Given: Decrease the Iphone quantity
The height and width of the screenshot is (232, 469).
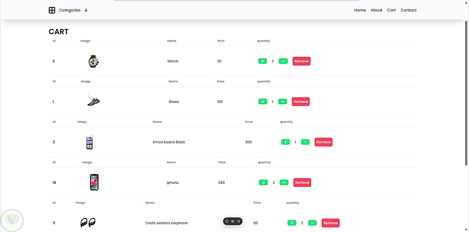Looking at the screenshot, I should tap(284, 182).
